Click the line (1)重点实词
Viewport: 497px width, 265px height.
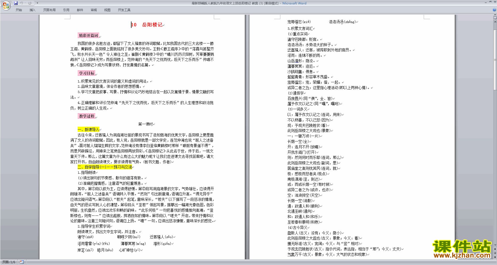click(x=297, y=34)
